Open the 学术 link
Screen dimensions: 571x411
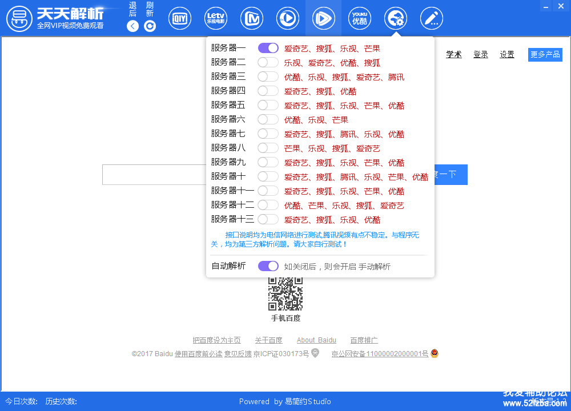click(x=454, y=55)
